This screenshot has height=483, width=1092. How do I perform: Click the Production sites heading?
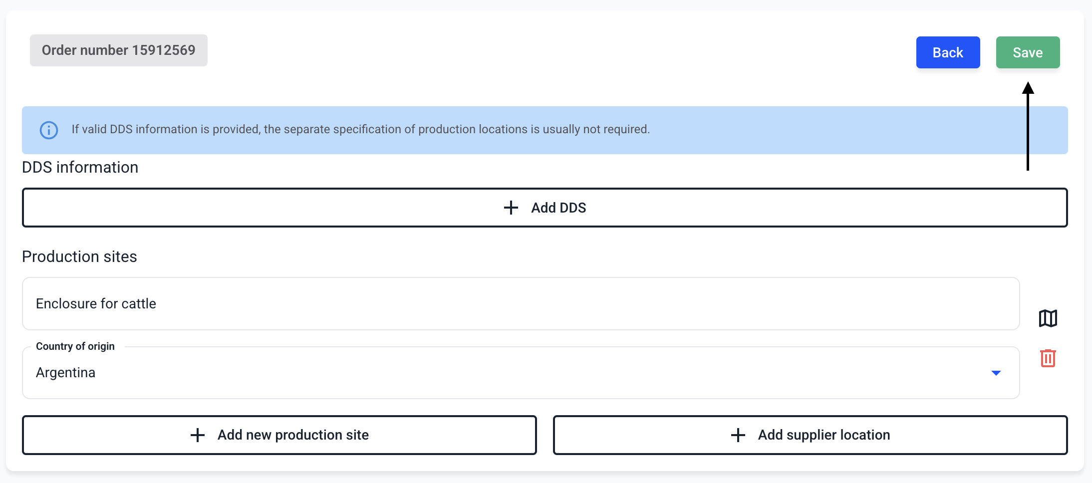79,256
